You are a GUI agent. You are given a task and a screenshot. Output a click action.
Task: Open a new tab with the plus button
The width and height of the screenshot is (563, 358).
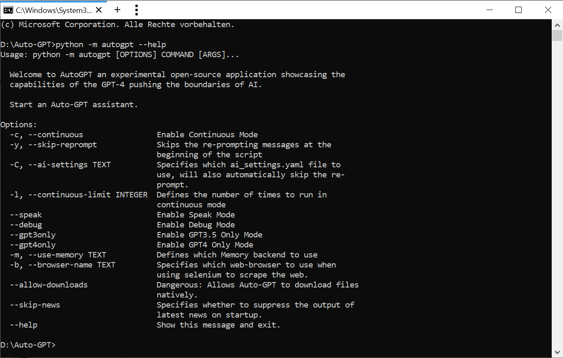[x=117, y=10]
